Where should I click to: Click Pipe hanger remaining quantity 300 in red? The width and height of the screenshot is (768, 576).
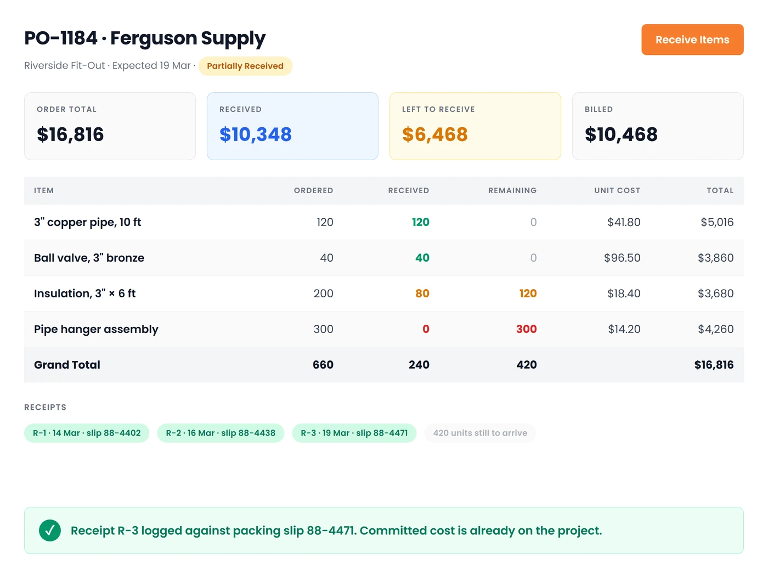coord(526,329)
